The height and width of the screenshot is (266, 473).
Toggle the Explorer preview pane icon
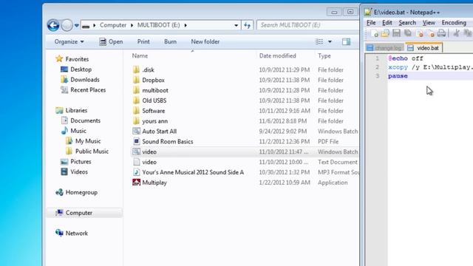pos(347,41)
